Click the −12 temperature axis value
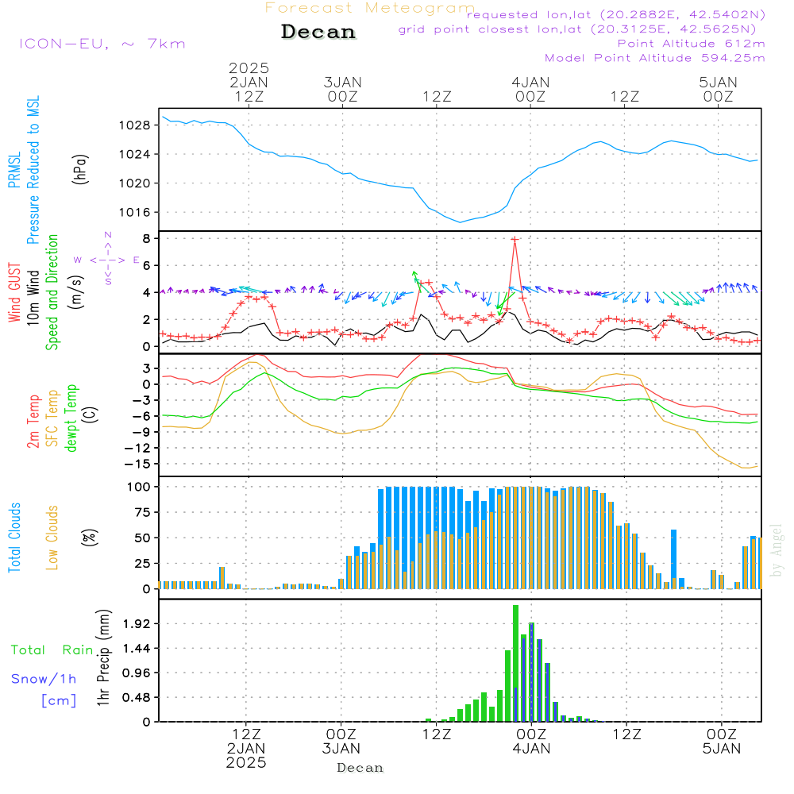This screenshot has height=794, width=794. click(x=137, y=448)
